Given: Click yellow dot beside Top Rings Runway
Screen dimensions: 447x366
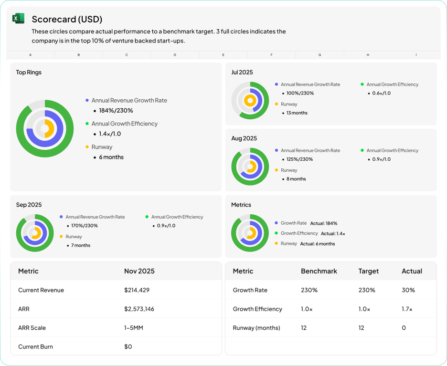Looking at the screenshot, I should coord(87,146).
